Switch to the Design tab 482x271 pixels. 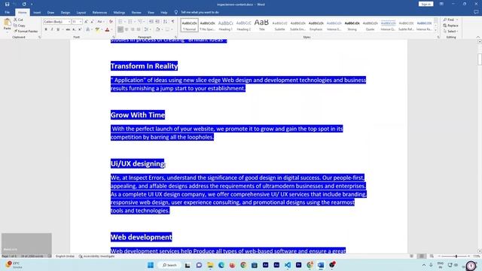(66, 12)
